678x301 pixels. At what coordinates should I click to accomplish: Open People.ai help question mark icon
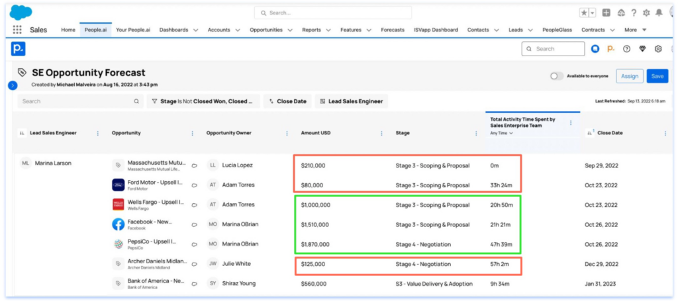click(x=626, y=49)
